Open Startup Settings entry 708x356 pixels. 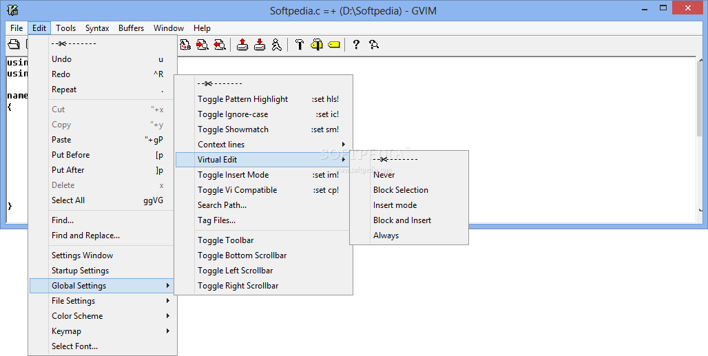pos(103,271)
